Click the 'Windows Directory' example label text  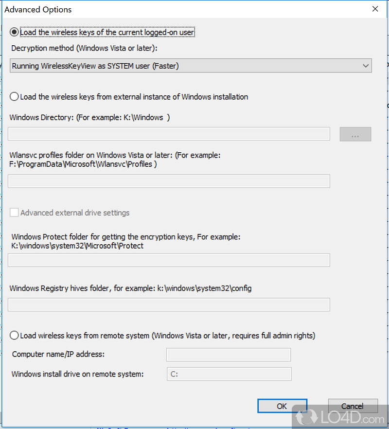tap(89, 118)
